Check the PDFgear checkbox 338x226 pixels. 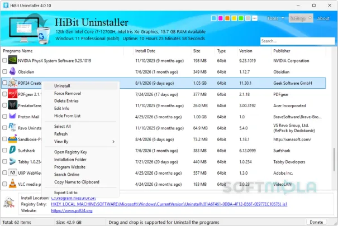click(x=4, y=94)
